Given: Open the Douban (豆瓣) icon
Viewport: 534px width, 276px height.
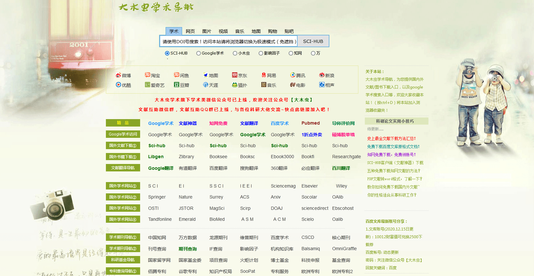Looking at the screenshot, I should 177,85.
